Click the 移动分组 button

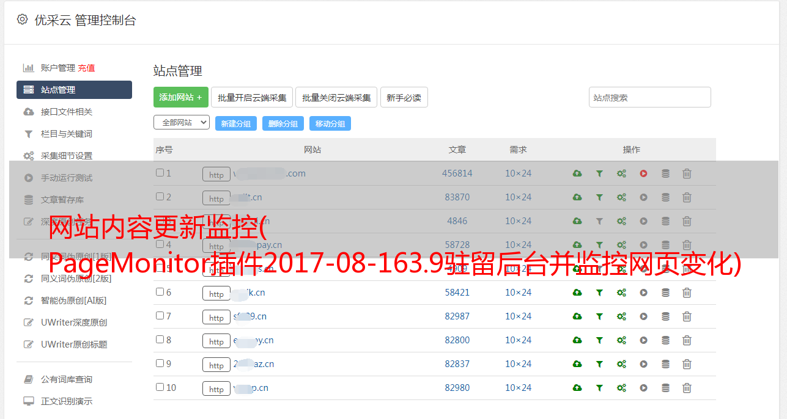pos(330,123)
